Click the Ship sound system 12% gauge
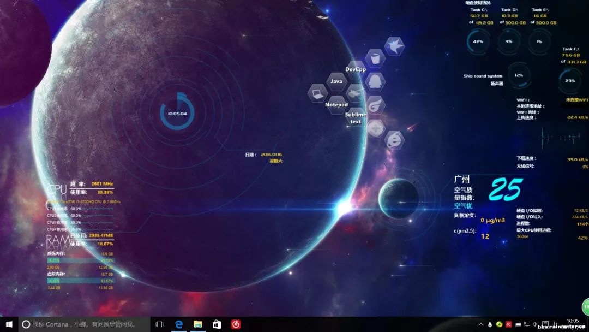The width and height of the screenshot is (589, 332). point(519,75)
